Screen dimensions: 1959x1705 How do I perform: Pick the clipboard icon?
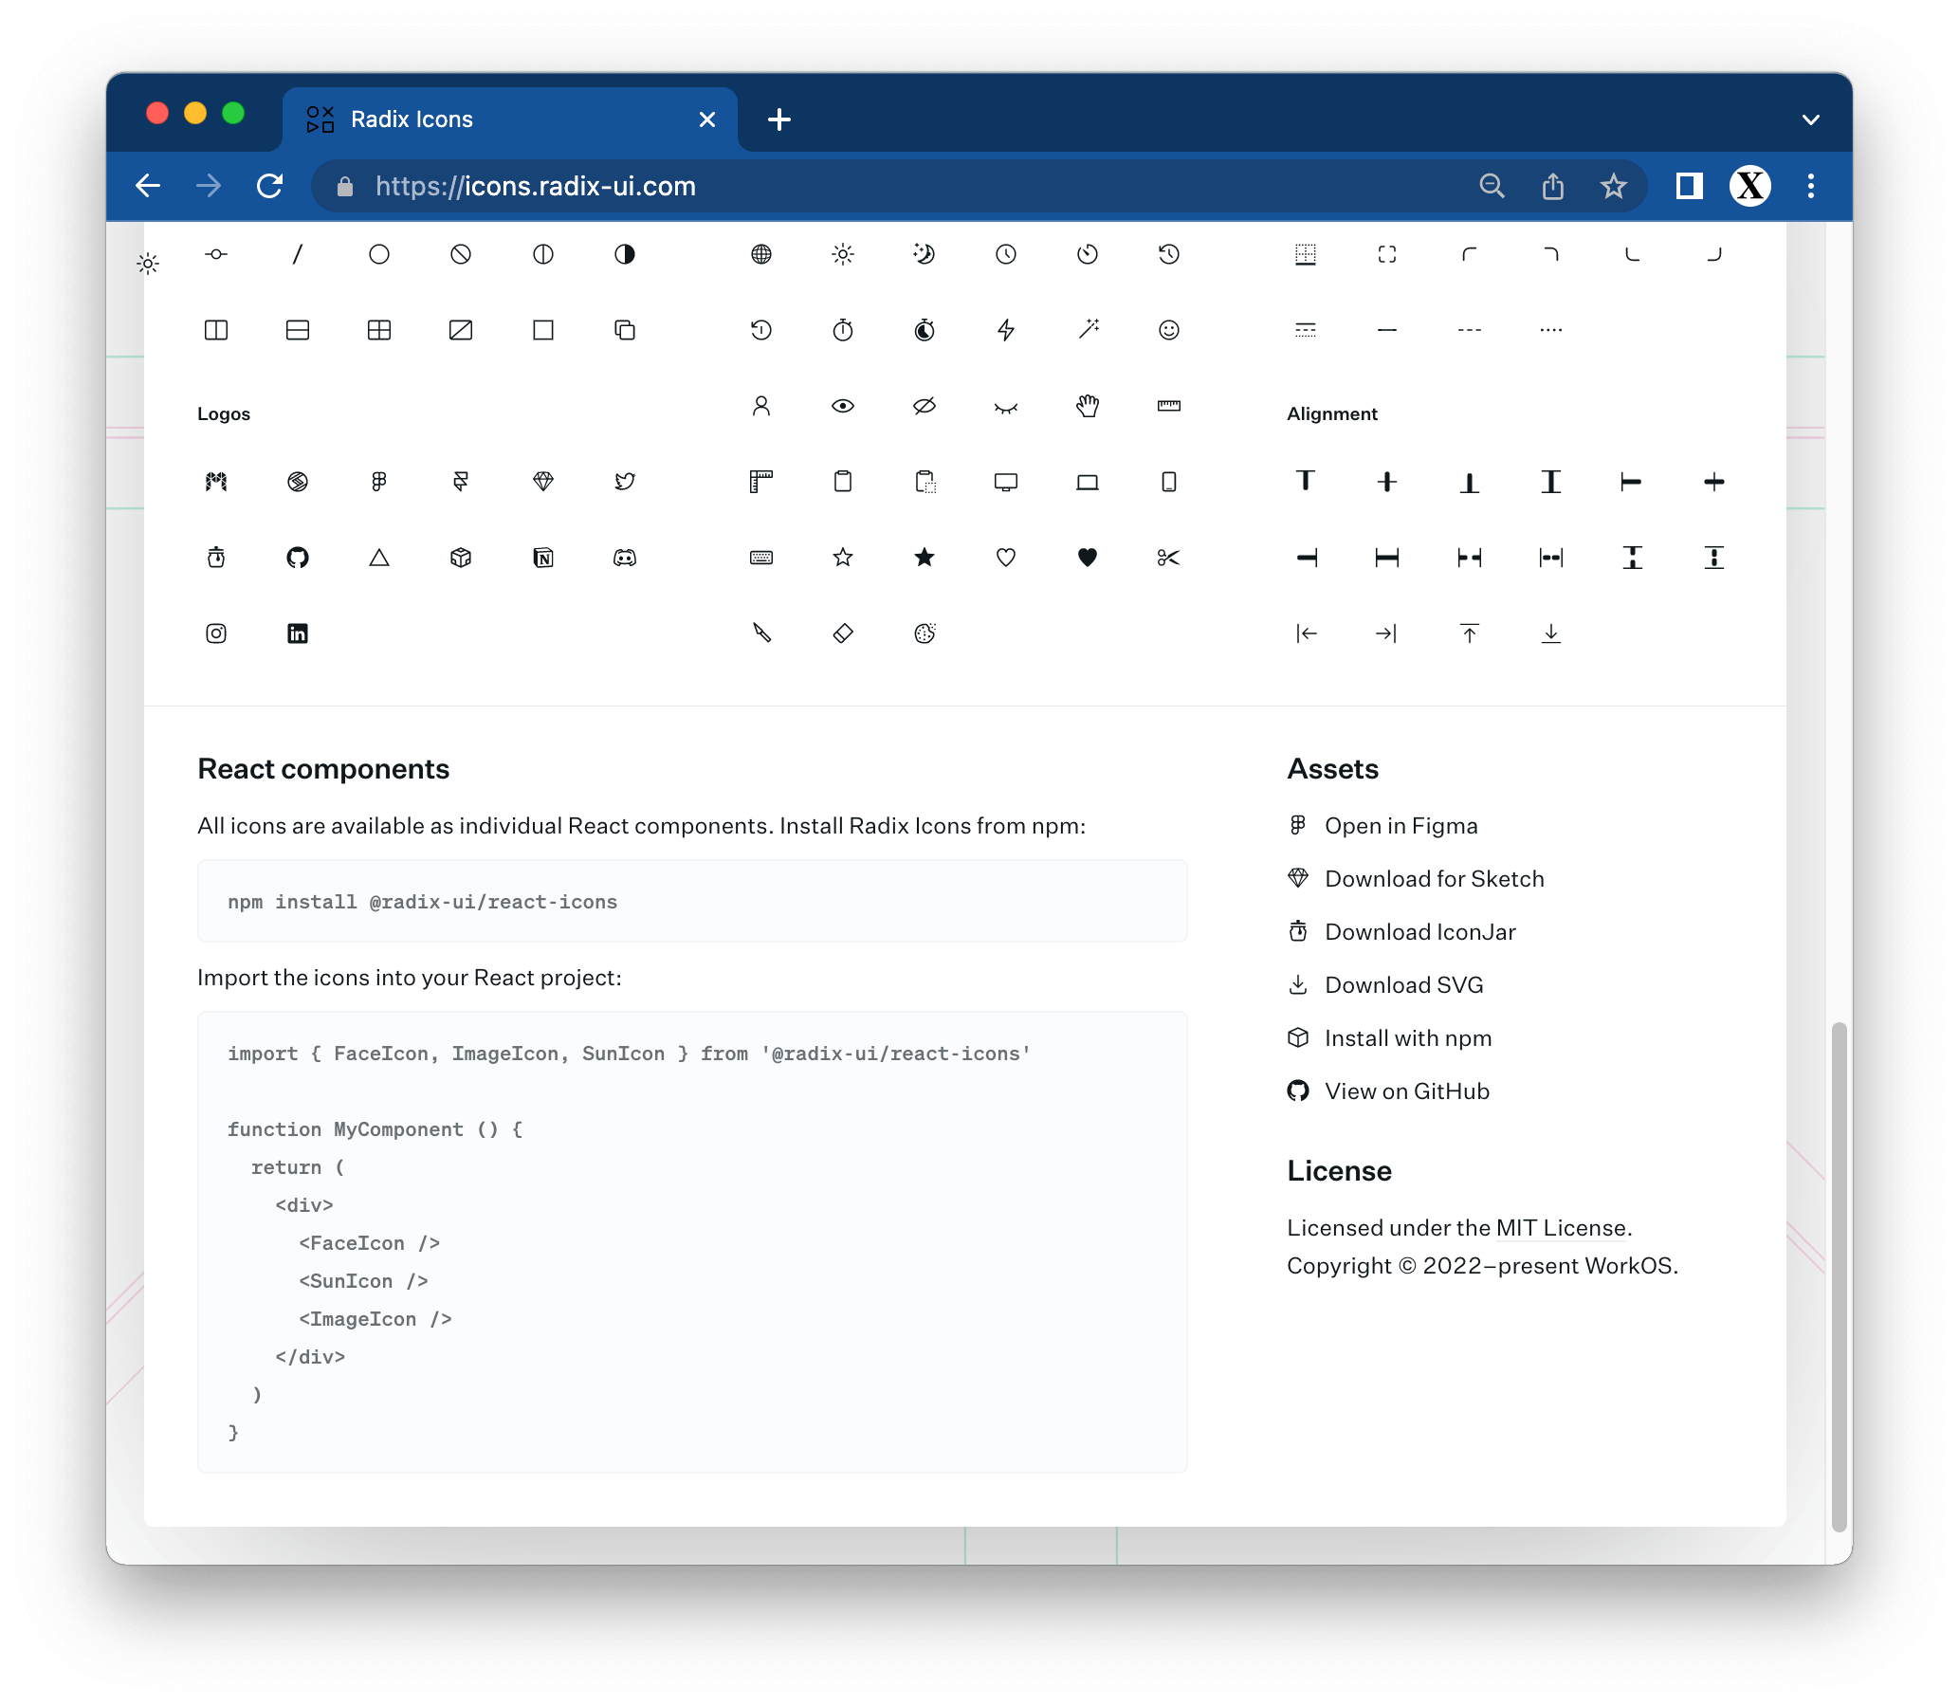(843, 482)
